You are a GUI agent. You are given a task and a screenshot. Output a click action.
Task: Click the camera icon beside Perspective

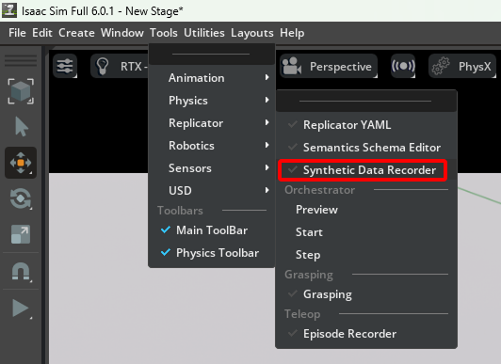(x=291, y=67)
